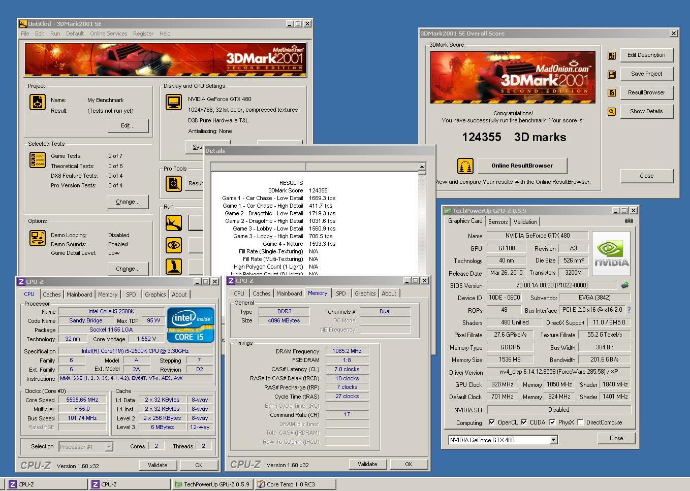
Task: Click the Intel Core i5 logo in CPU-Z
Action: click(x=191, y=324)
